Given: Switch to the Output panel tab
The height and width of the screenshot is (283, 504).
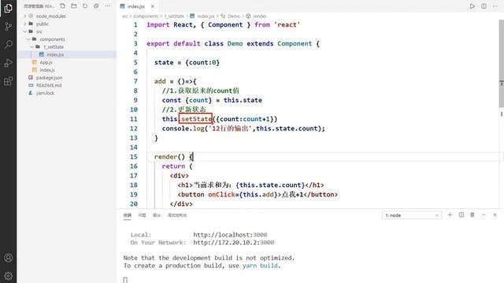Looking at the screenshot, I should click(157, 215).
